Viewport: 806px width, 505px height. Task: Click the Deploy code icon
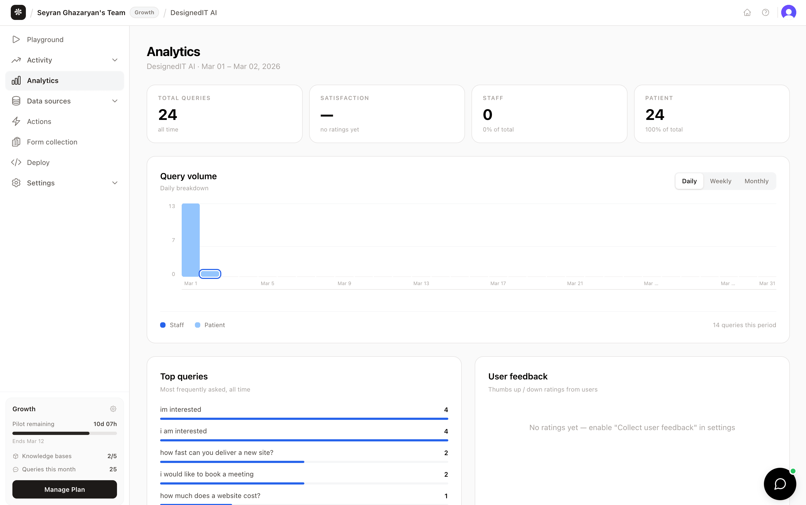coord(16,162)
